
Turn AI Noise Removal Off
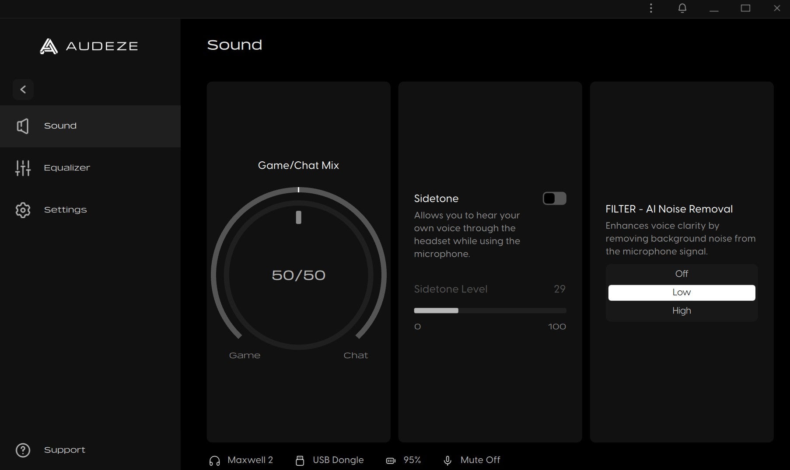click(682, 274)
